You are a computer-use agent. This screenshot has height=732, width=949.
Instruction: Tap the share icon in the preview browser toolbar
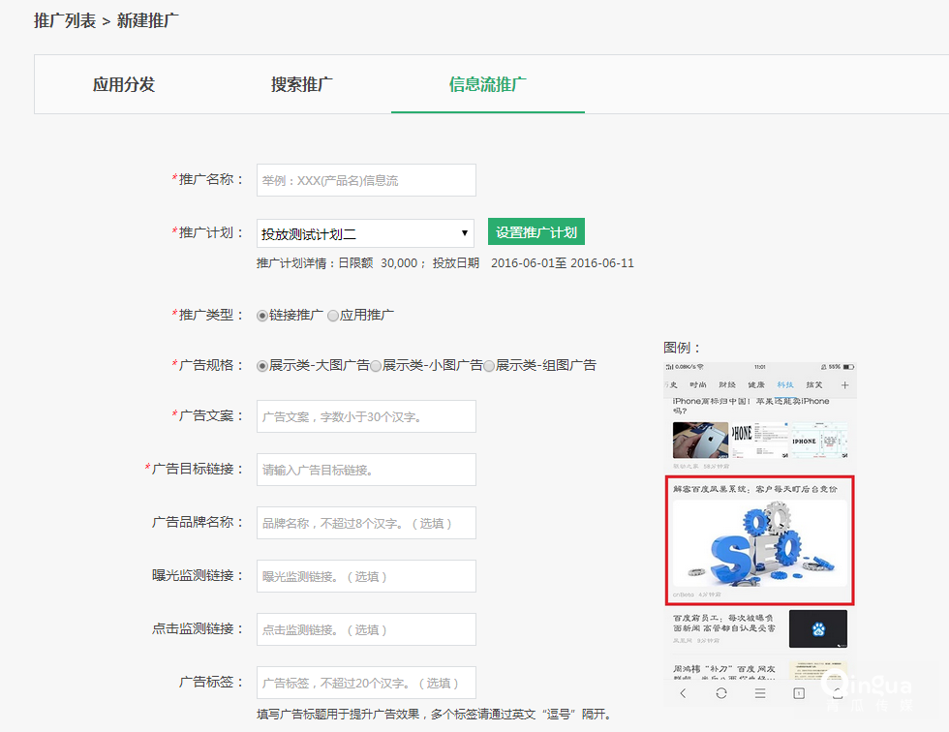pos(839,693)
